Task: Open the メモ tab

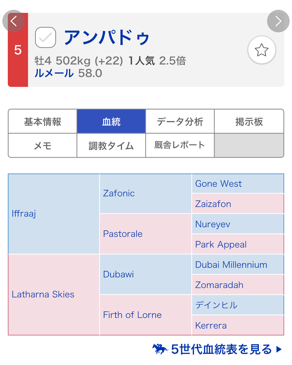Action: 43,145
